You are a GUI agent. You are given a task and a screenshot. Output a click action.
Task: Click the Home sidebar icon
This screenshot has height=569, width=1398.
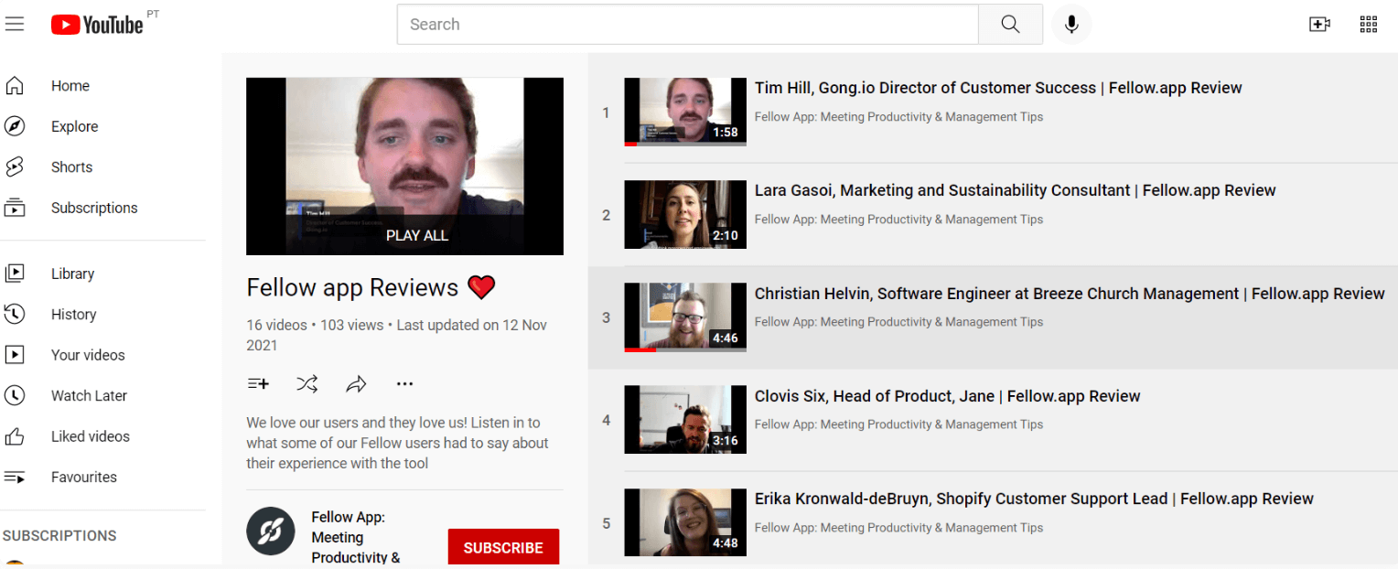pyautogui.click(x=15, y=86)
